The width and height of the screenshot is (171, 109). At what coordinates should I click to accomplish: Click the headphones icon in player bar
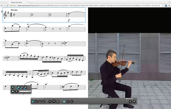click(130, 102)
